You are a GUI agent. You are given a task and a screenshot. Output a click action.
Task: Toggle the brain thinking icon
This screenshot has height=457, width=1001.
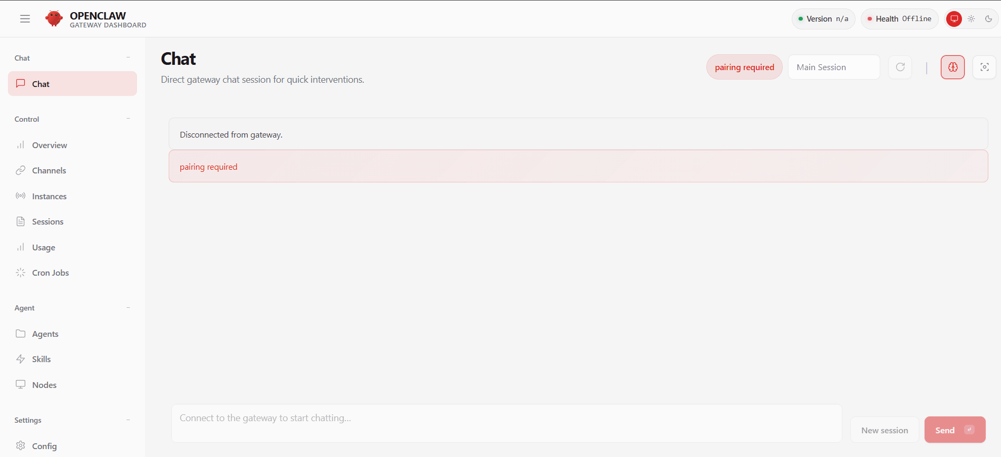[x=953, y=67]
